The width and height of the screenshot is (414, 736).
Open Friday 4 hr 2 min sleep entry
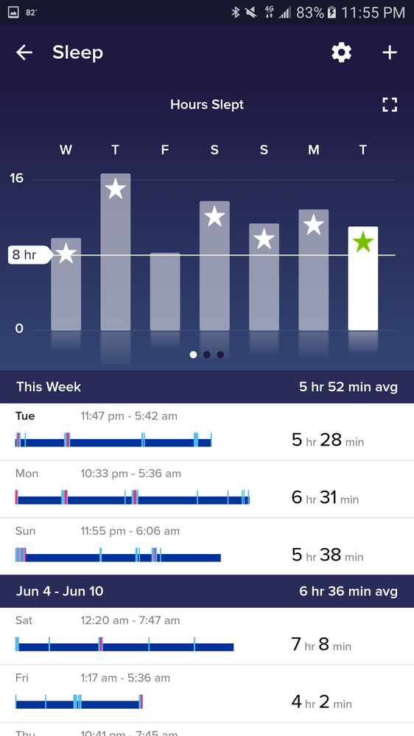[x=207, y=693]
